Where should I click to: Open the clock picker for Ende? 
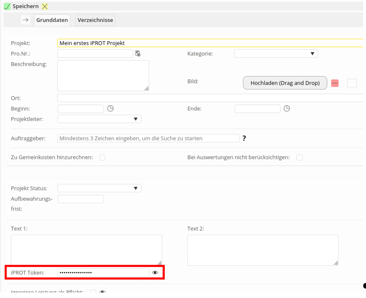(287, 108)
